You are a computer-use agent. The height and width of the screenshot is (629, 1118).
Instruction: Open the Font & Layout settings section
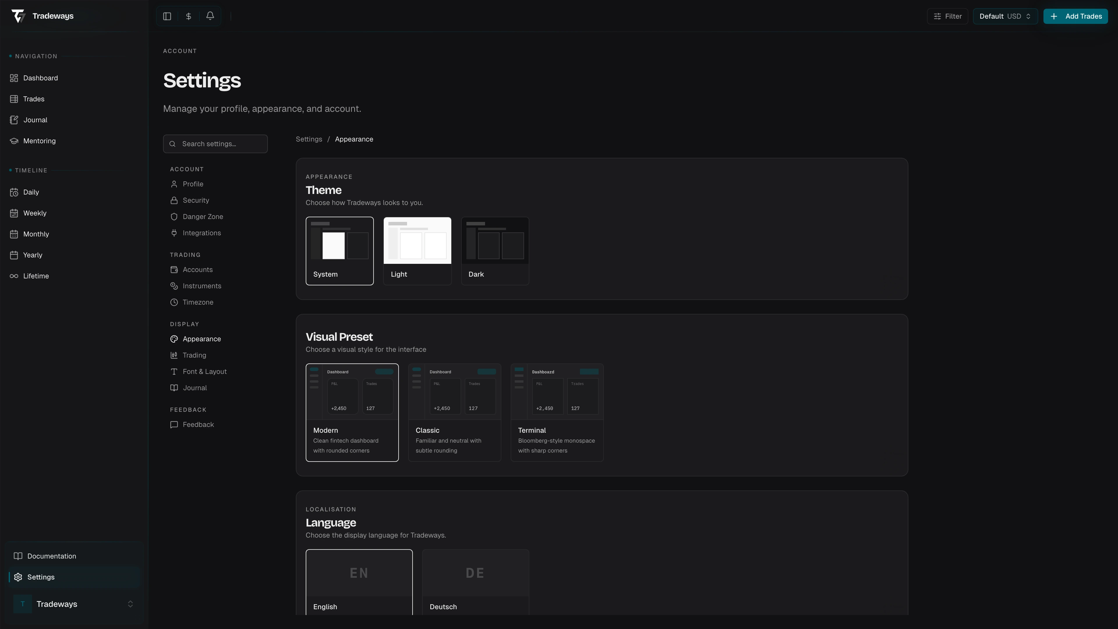204,371
